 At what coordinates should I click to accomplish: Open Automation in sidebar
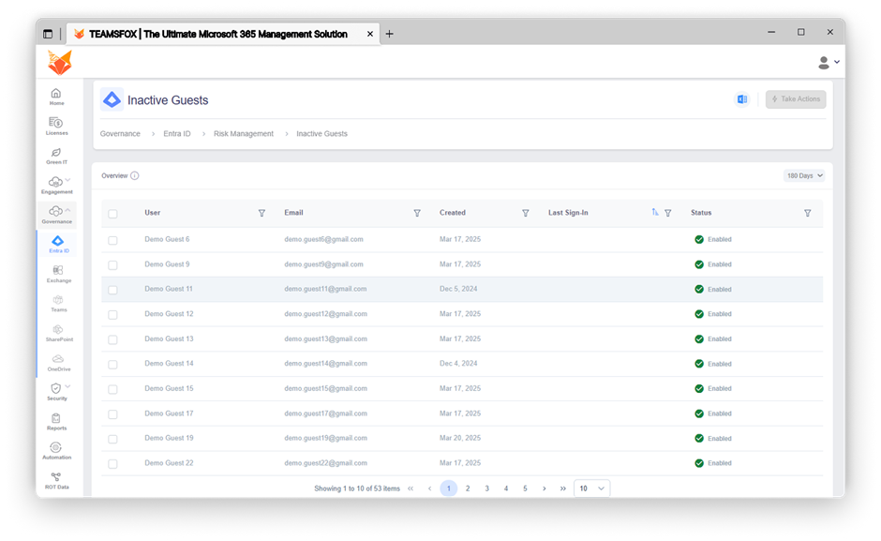click(56, 451)
